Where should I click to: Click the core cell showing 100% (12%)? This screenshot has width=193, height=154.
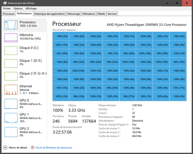[61, 96]
